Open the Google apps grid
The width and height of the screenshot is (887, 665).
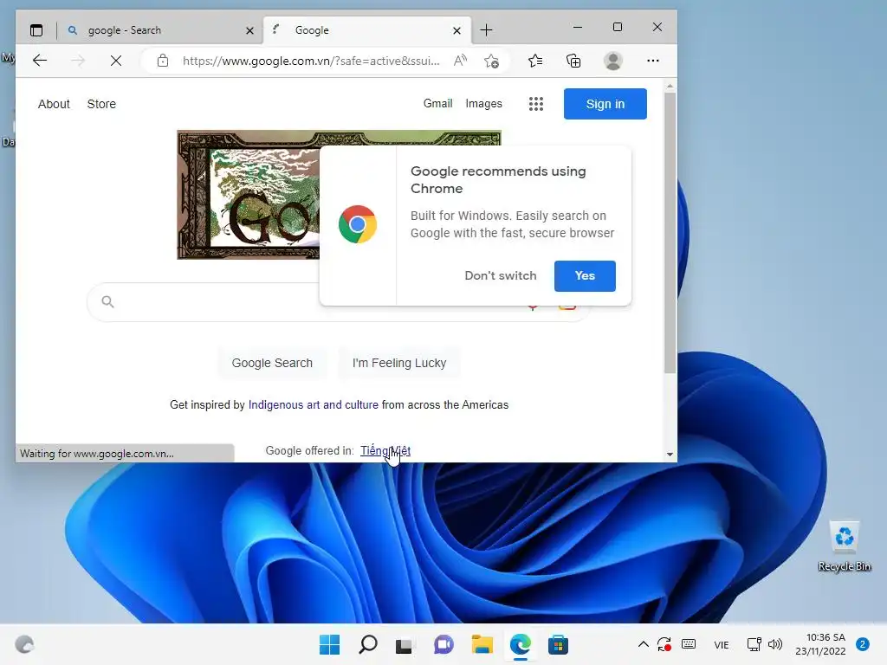click(x=535, y=104)
